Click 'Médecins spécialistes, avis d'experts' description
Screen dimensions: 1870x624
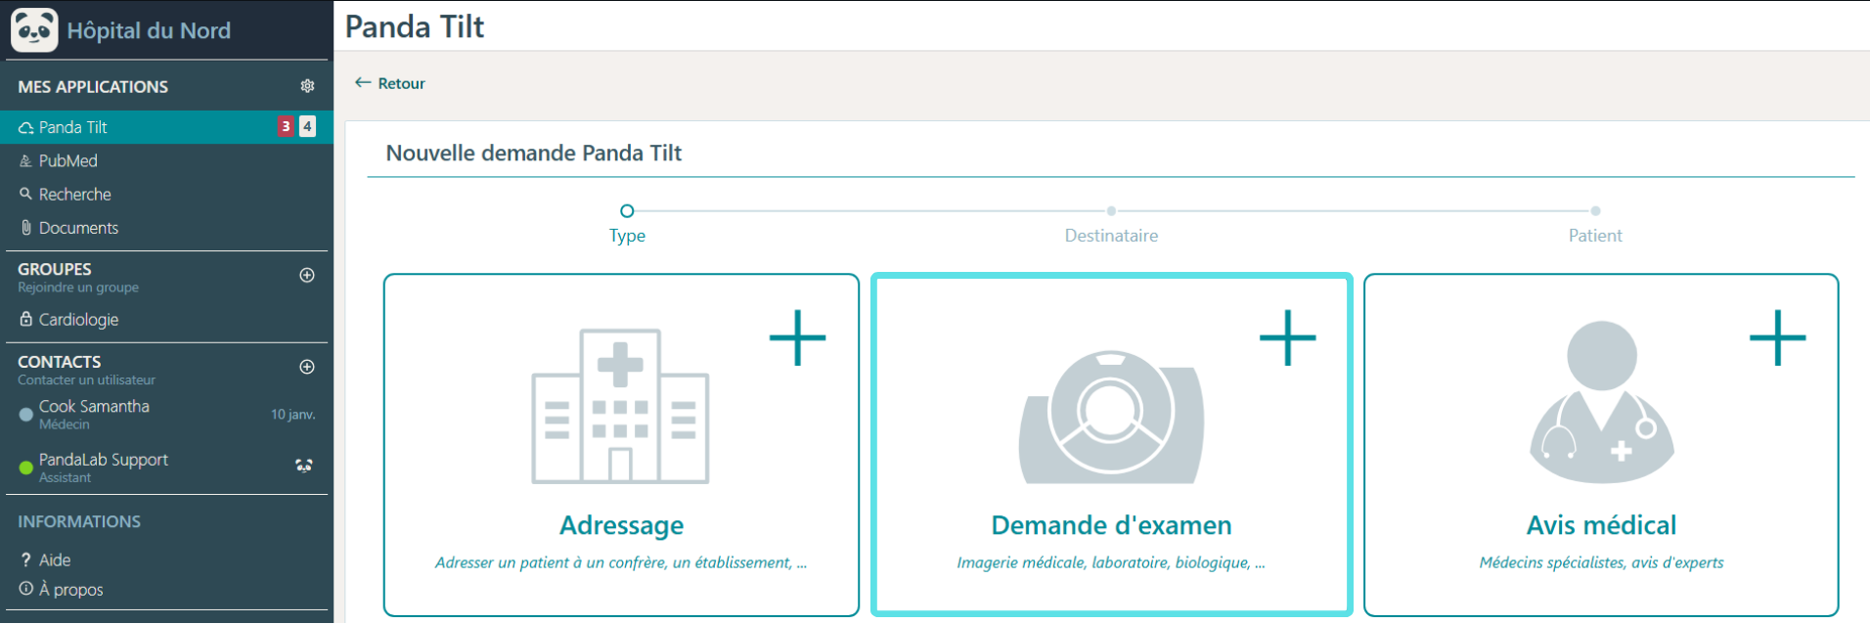(1601, 562)
